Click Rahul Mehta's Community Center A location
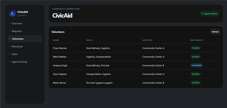 click(x=153, y=57)
